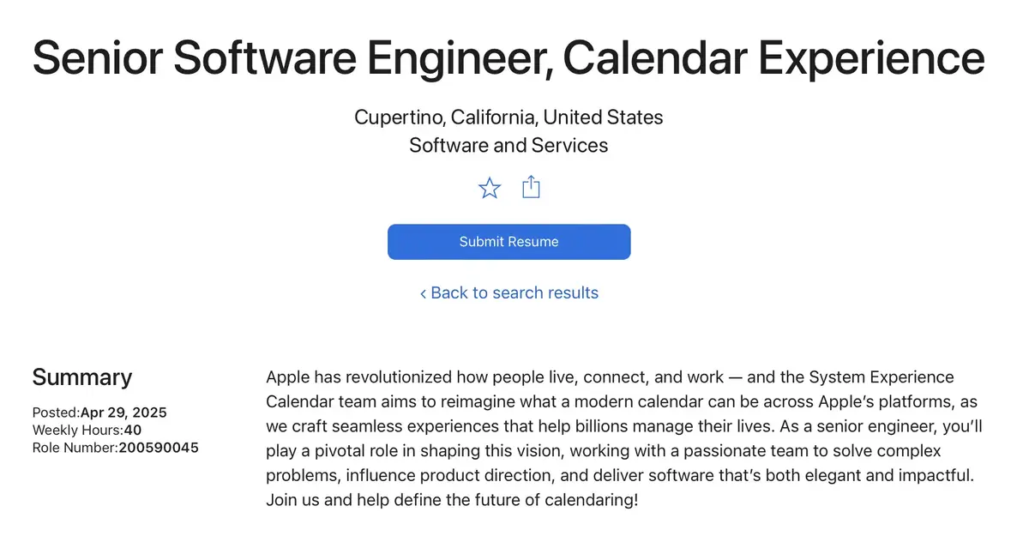Click the Senior Software Engineer job title

coord(508,57)
